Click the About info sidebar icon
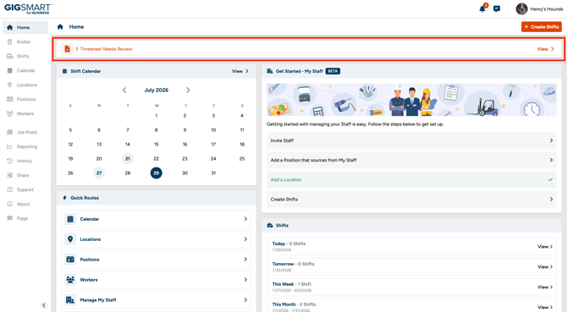Screen dimensions: 567x312 point(10,204)
